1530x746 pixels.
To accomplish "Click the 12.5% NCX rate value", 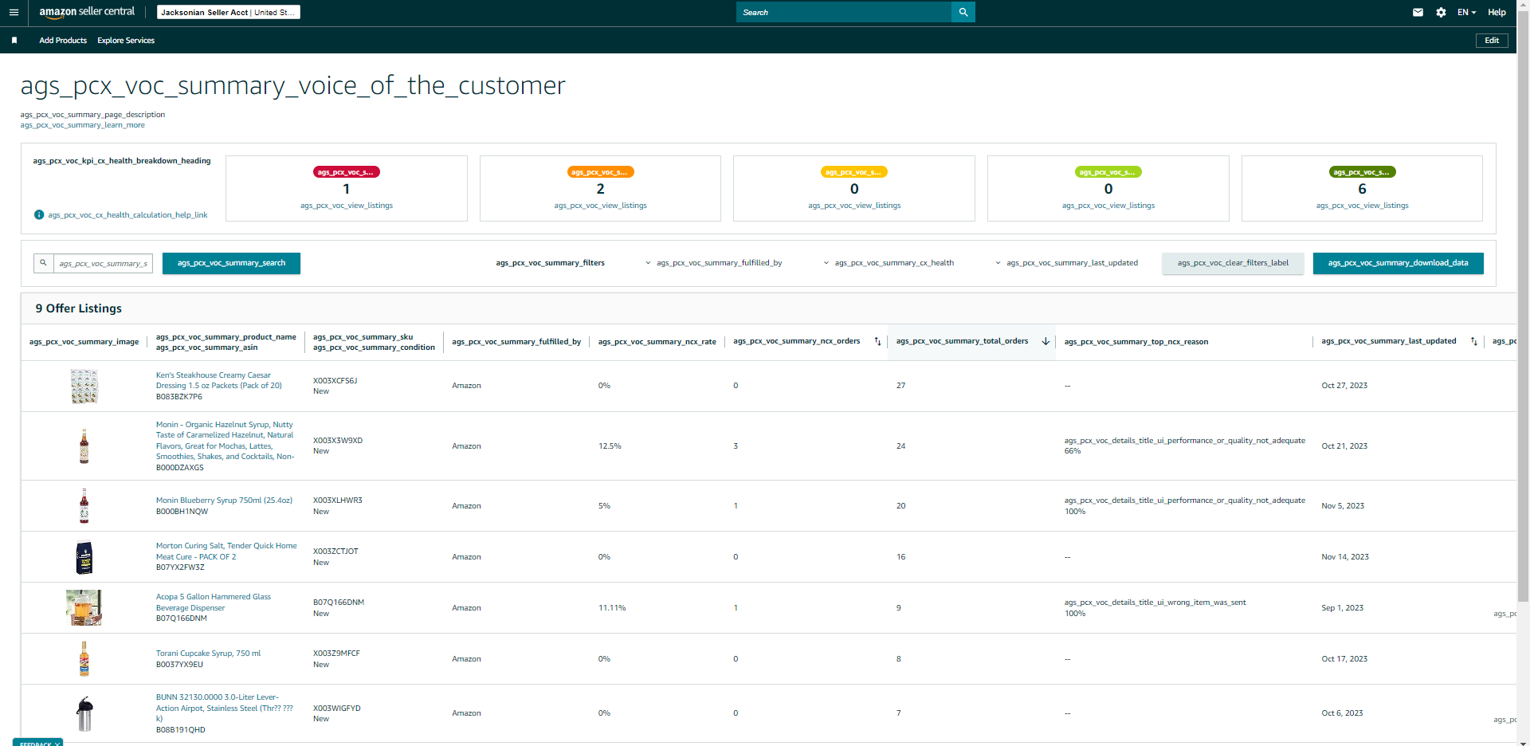I will (x=610, y=446).
